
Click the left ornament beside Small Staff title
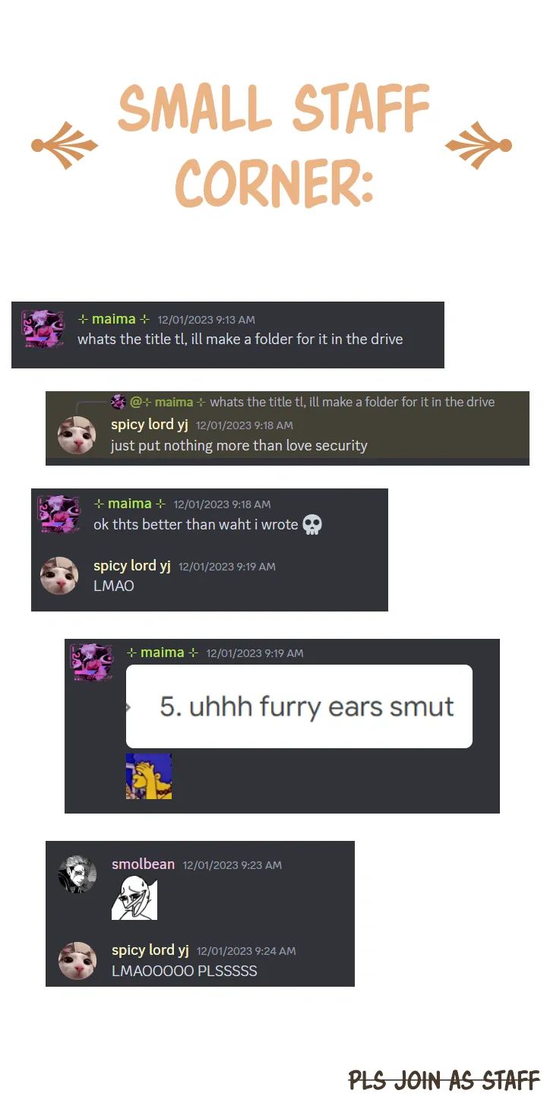pyautogui.click(x=65, y=144)
